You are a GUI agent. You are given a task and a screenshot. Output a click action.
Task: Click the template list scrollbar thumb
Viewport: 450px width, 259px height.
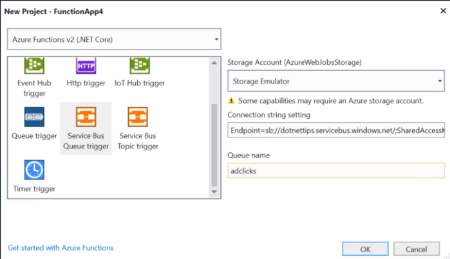point(214,145)
